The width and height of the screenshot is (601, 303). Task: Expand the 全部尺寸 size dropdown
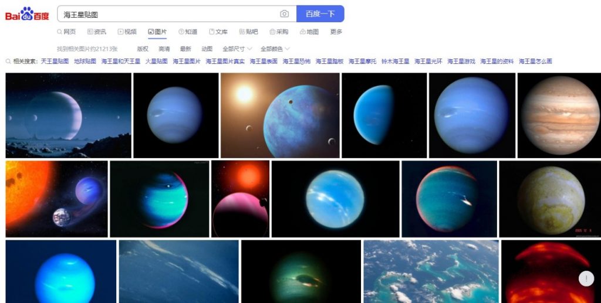(237, 49)
